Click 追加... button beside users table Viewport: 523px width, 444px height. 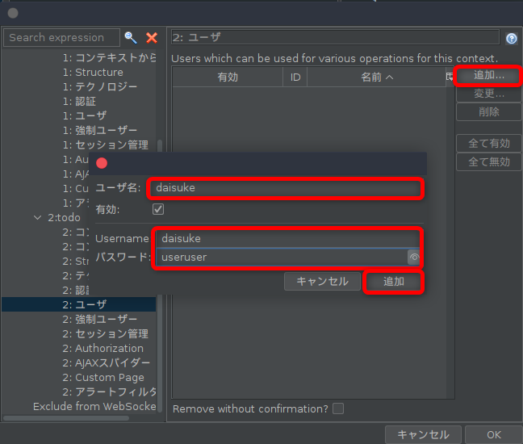(x=488, y=76)
